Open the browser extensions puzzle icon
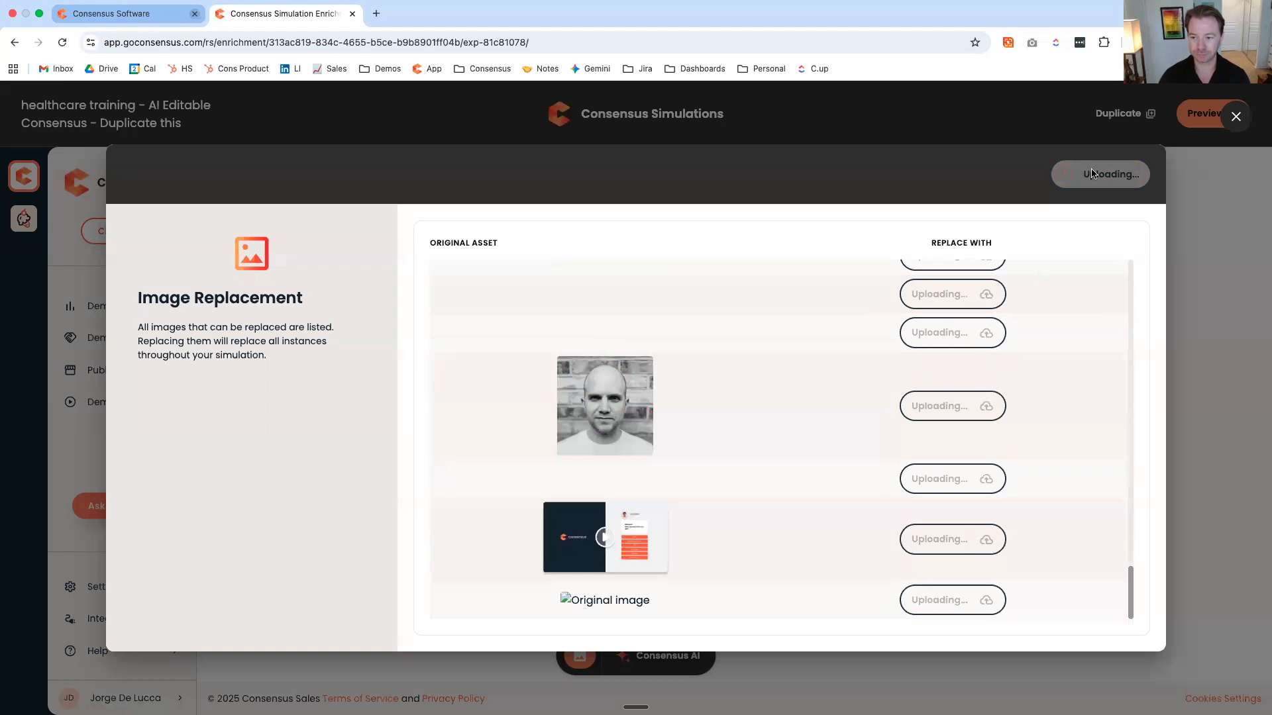The height and width of the screenshot is (715, 1272). [x=1104, y=42]
